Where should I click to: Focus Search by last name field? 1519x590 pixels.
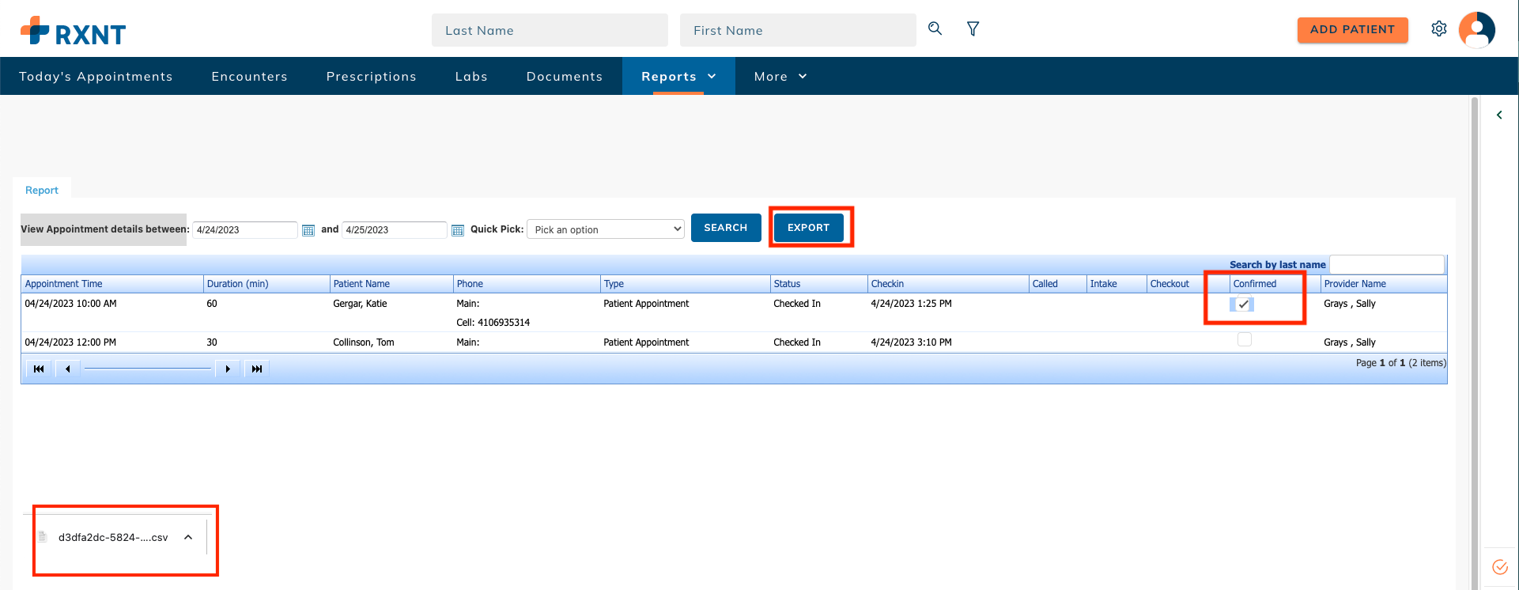pos(1387,264)
